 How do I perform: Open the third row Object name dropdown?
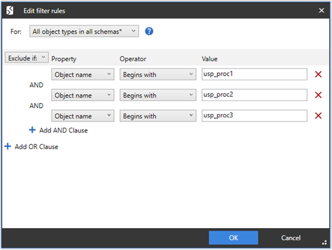pyautogui.click(x=82, y=116)
